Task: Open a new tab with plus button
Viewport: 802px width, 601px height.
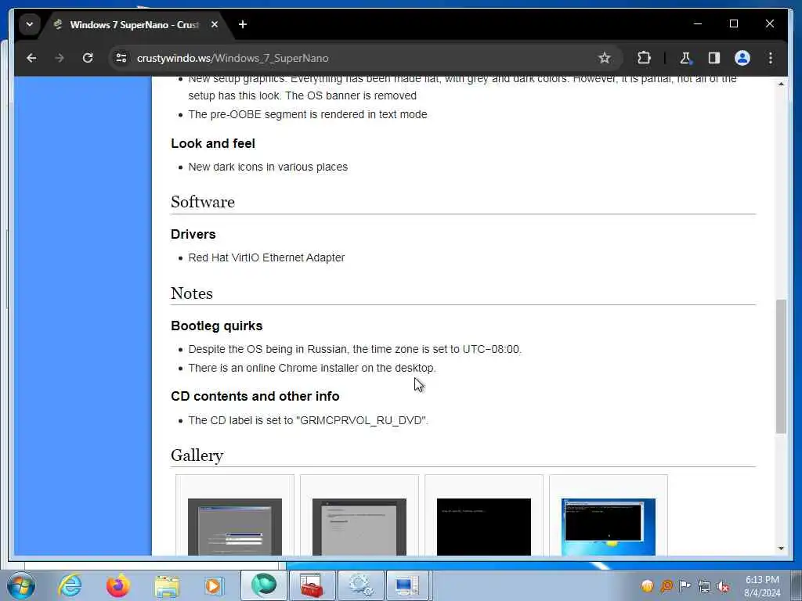Action: [243, 24]
